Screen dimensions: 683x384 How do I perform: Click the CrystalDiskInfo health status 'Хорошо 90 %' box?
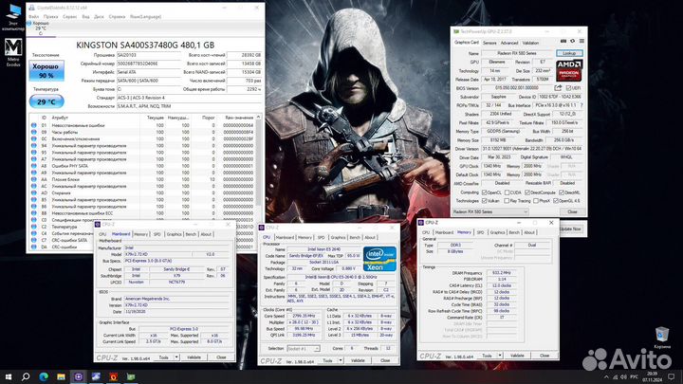point(46,71)
